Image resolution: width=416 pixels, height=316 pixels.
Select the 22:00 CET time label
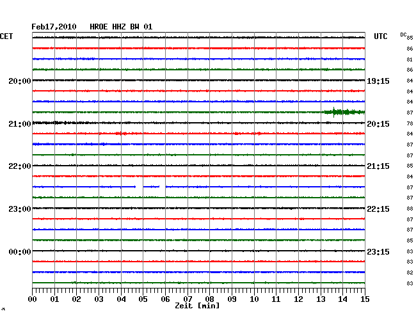pos(20,166)
